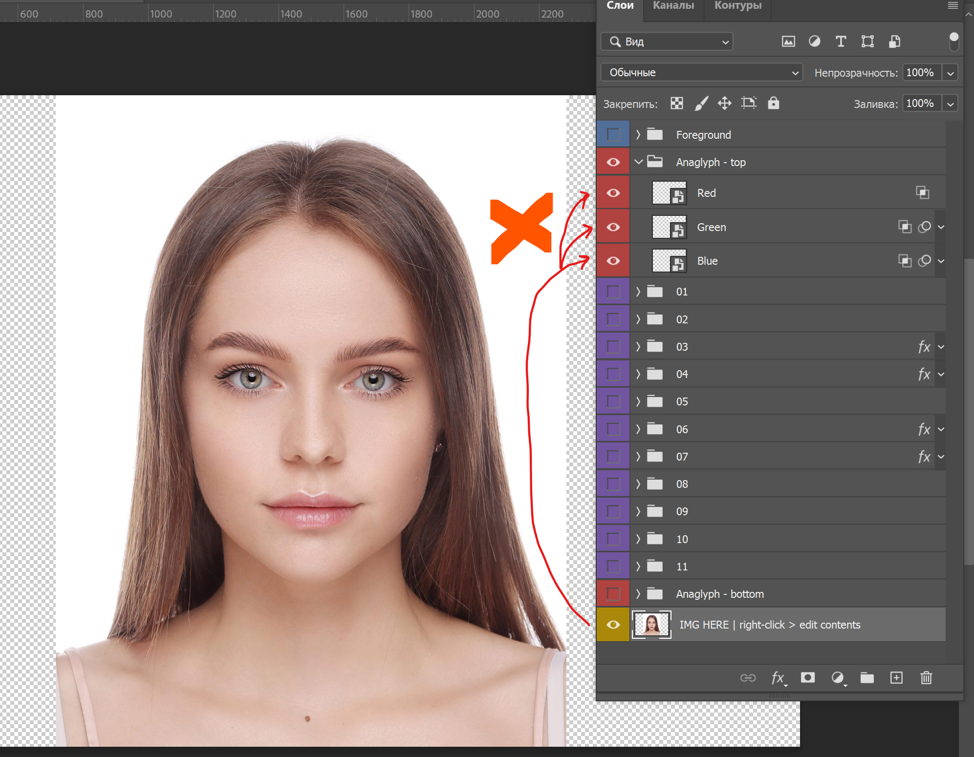This screenshot has width=974, height=757.
Task: Expand the Anaglyph - bottom group
Action: pos(638,594)
